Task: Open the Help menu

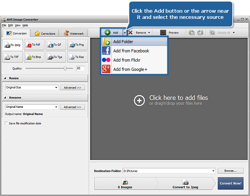Action: coord(25,25)
